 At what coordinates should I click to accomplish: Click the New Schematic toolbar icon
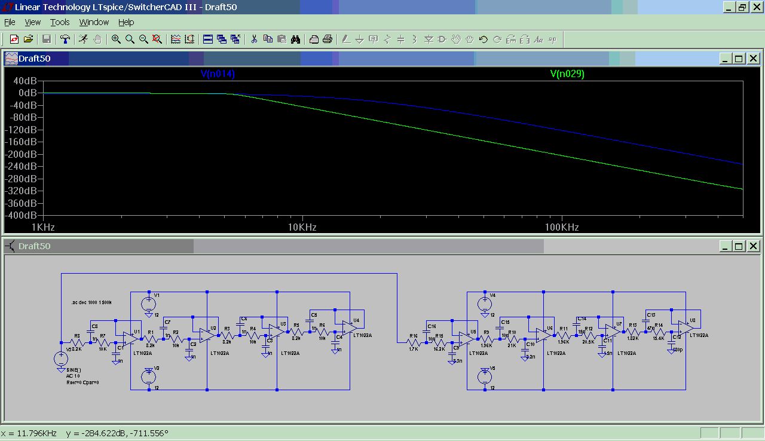[x=14, y=39]
